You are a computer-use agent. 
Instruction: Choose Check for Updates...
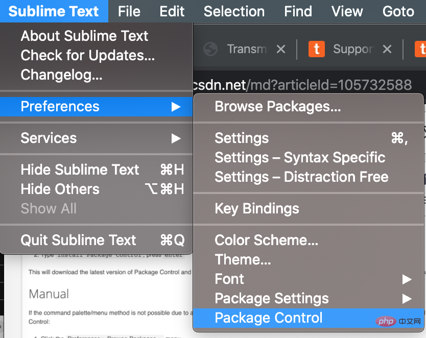point(97,55)
